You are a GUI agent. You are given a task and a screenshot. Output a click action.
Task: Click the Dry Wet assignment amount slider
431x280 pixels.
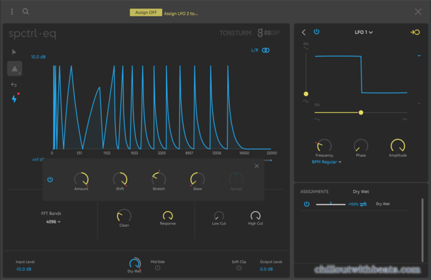tap(331, 204)
